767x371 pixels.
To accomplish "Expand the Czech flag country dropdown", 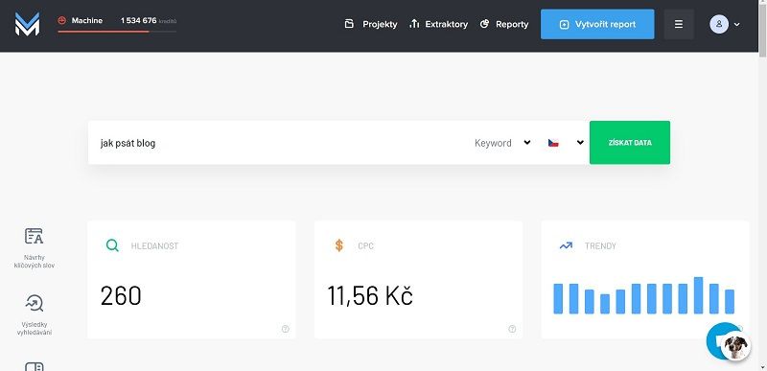I will (566, 143).
